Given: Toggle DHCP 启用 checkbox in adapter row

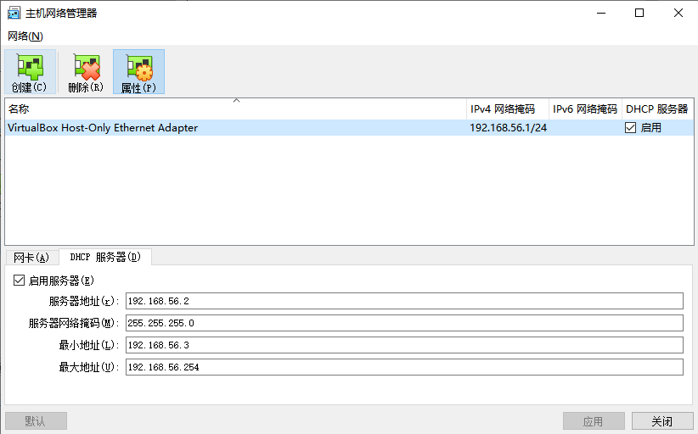Looking at the screenshot, I should (x=630, y=128).
